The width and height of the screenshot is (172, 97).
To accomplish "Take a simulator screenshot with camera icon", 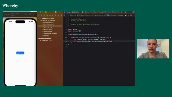I will (x=30, y=14).
